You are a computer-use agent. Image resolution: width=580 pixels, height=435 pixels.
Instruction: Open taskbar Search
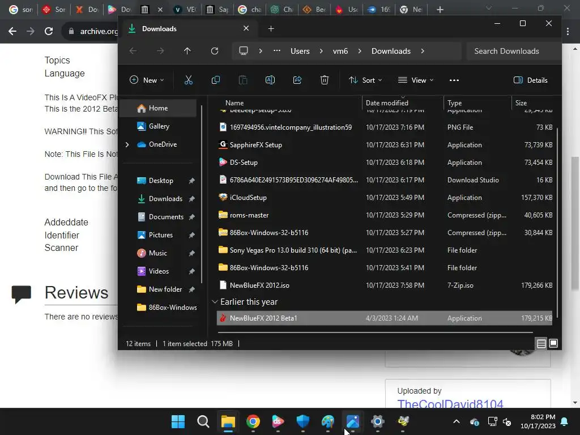[203, 421]
